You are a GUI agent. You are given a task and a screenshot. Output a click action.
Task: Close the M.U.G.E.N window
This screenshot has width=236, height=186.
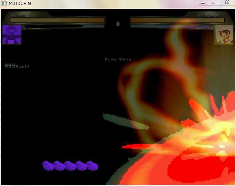227,2
